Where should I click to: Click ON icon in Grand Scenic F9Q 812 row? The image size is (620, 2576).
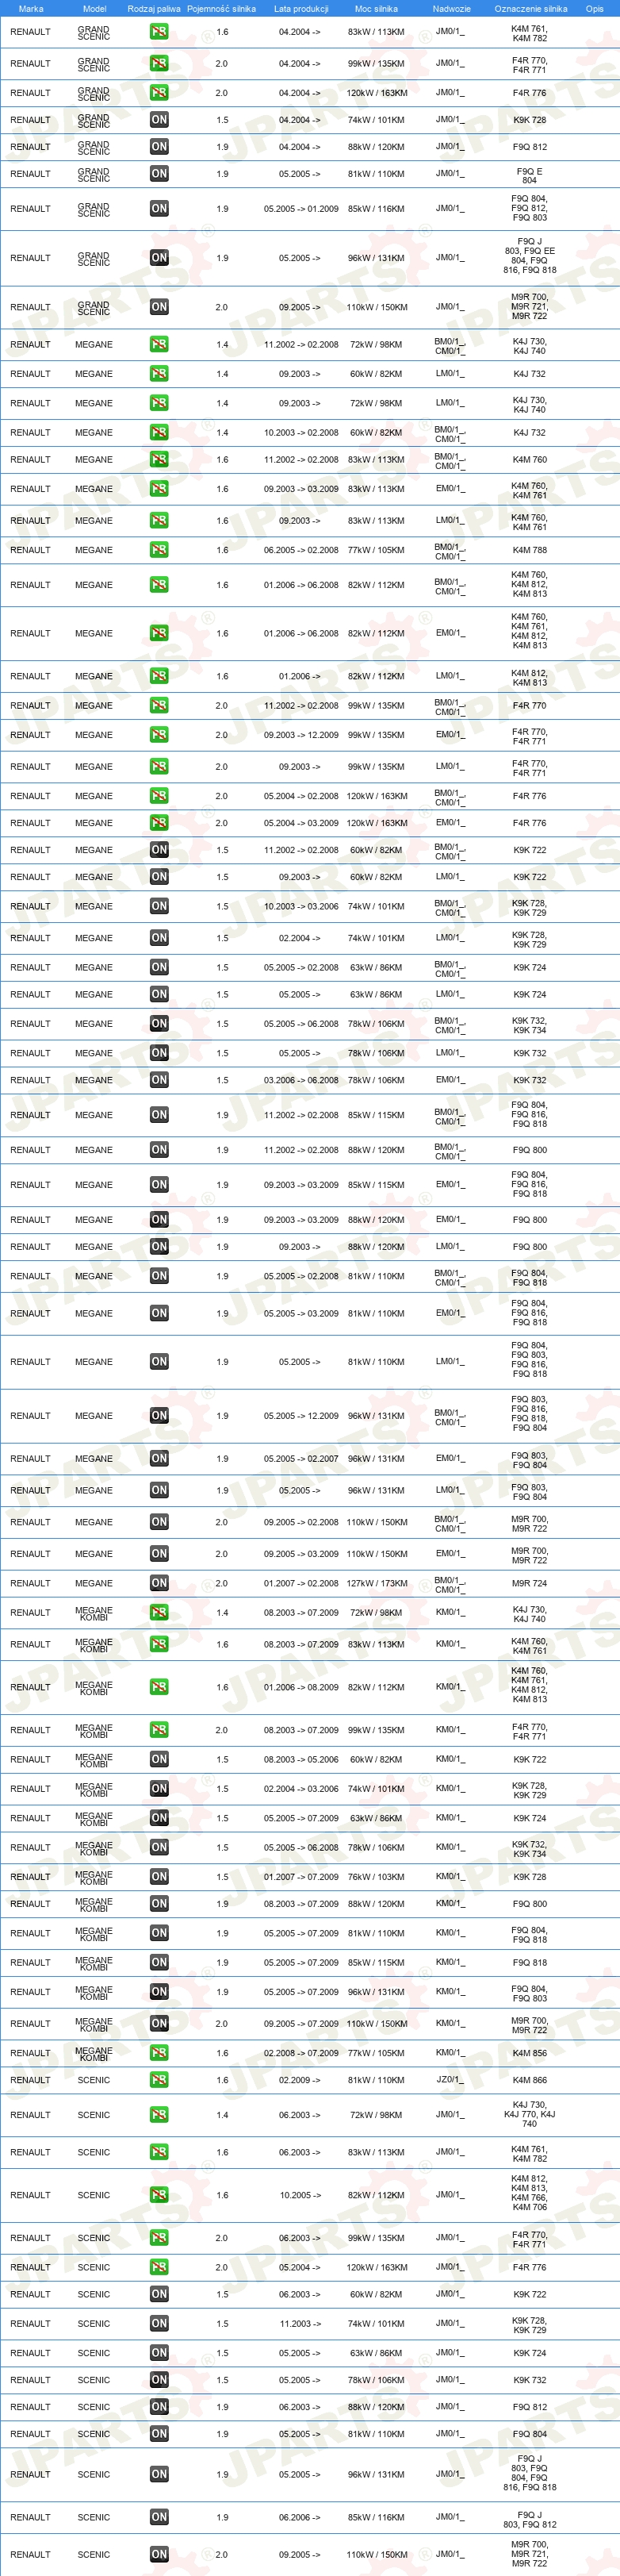tap(159, 147)
